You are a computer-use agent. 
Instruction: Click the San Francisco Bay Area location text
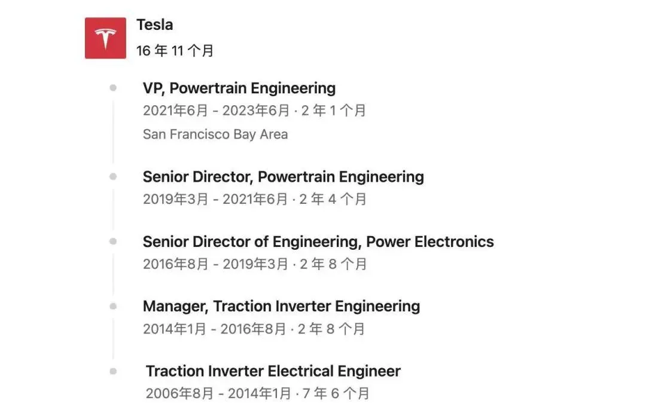click(215, 134)
